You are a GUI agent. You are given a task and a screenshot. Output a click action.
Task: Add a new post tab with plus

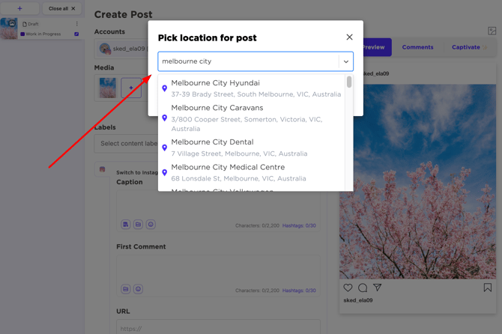tap(19, 9)
